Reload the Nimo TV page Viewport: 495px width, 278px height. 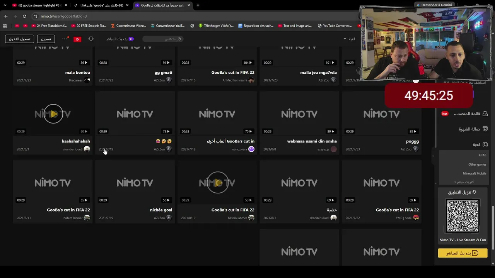pyautogui.click(x=24, y=16)
